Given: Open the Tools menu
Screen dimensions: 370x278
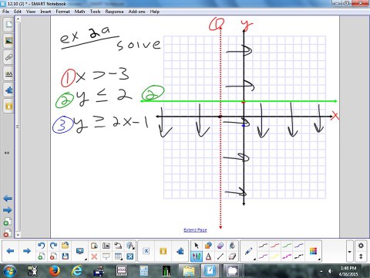Looking at the screenshot, I should (x=95, y=12).
